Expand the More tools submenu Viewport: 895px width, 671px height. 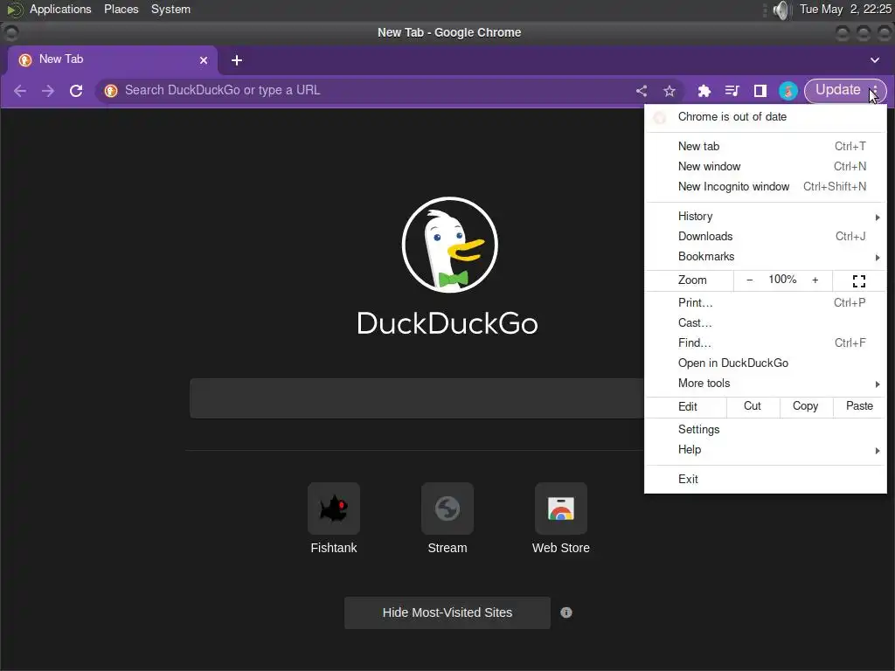point(766,384)
